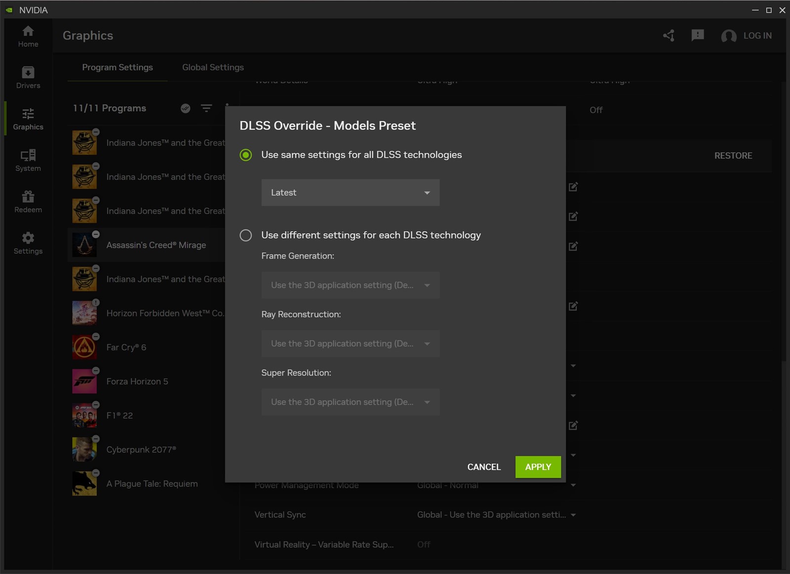The image size is (790, 574).
Task: Click the A Plague Tale Requiem icon
Action: (84, 484)
